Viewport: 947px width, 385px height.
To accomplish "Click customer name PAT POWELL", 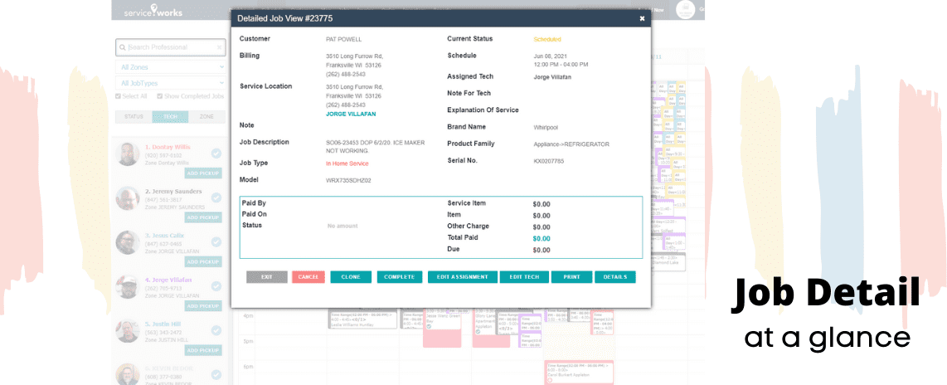I will point(343,39).
